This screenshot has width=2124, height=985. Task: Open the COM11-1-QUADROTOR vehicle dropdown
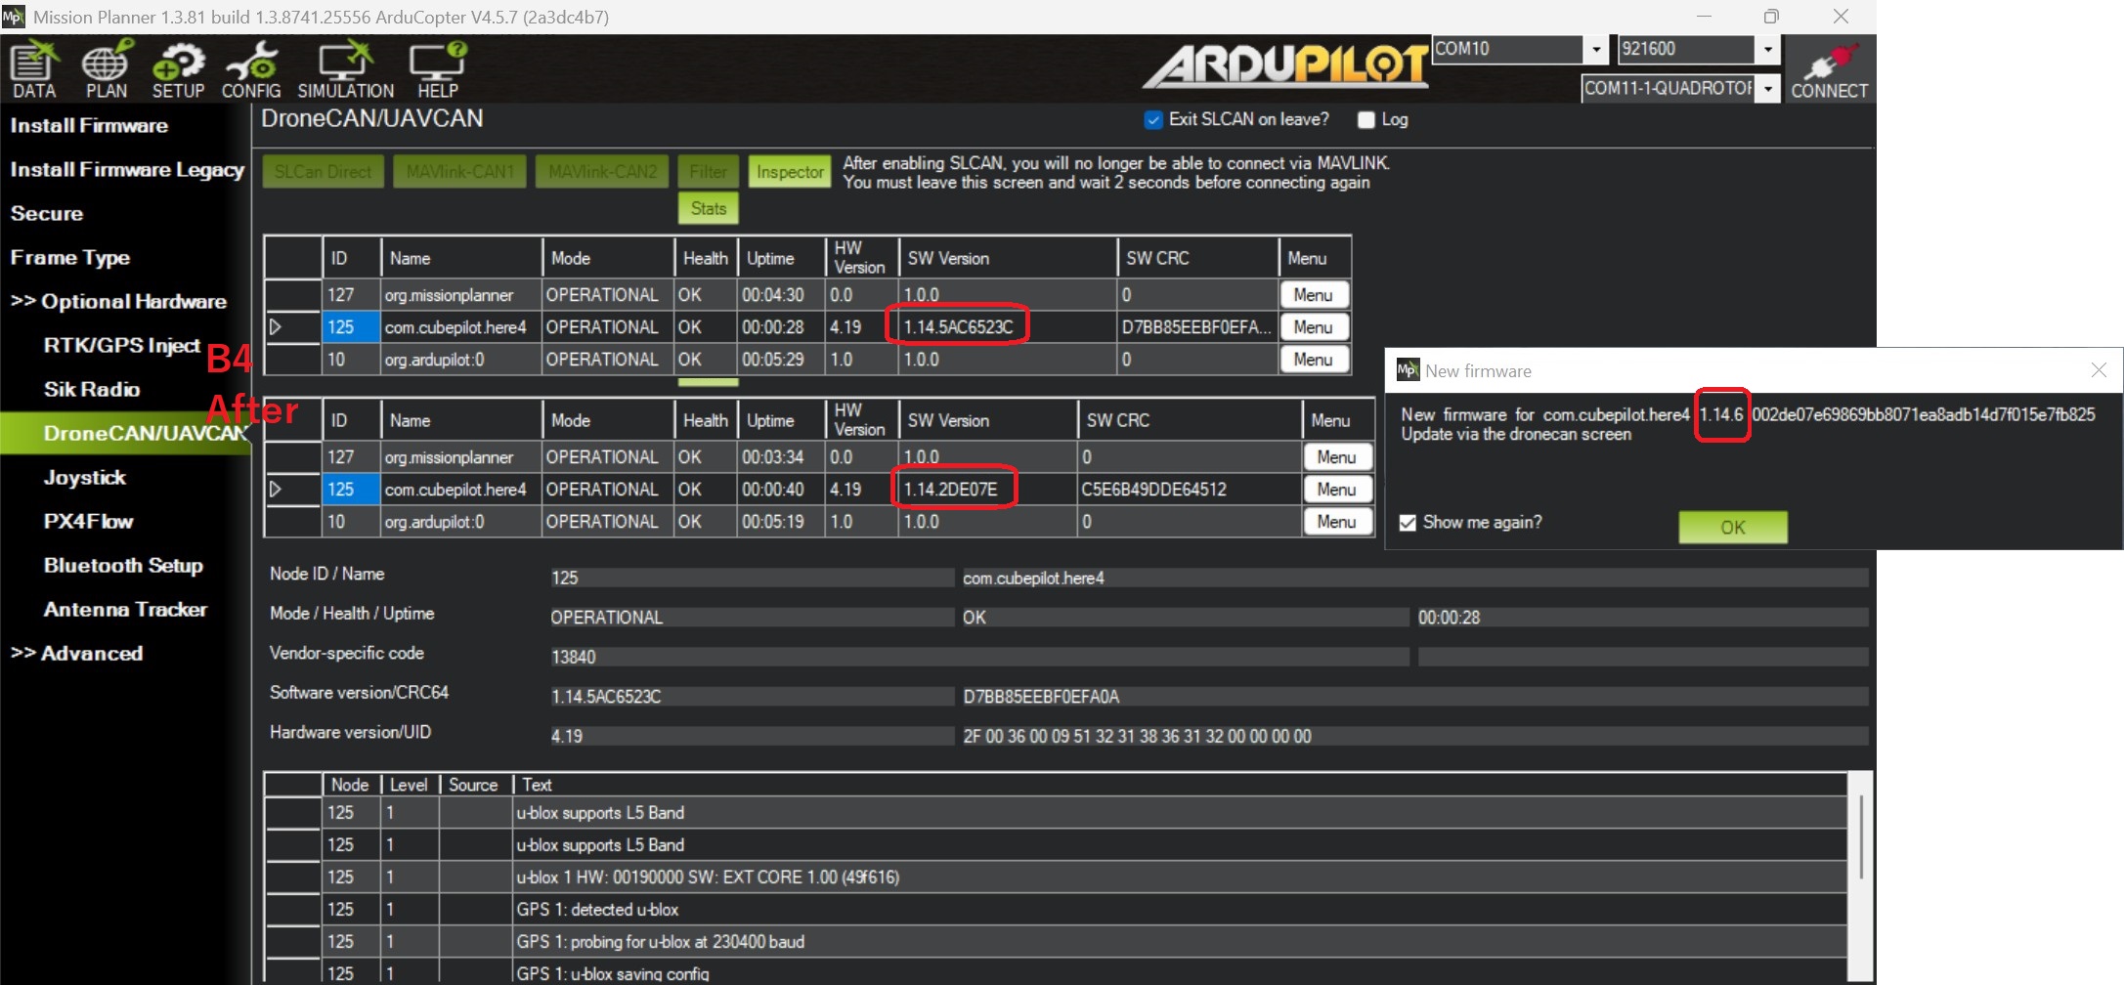(1767, 89)
